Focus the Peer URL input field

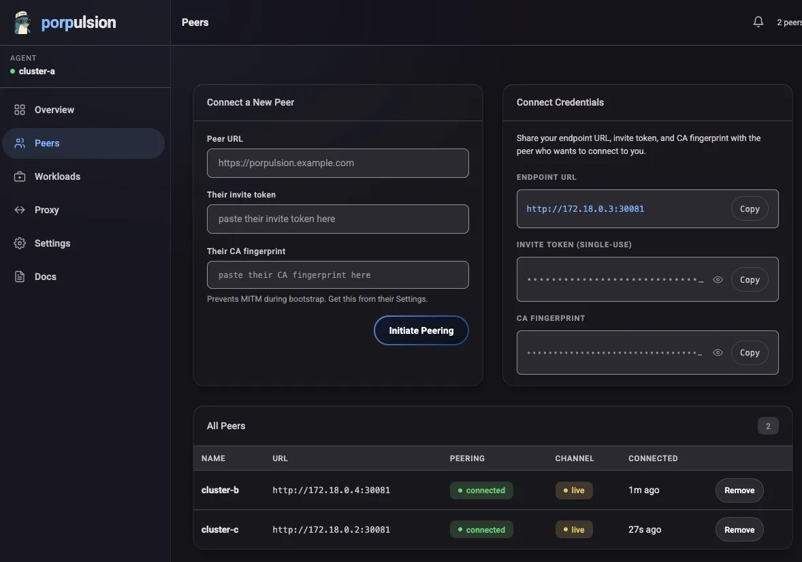338,163
